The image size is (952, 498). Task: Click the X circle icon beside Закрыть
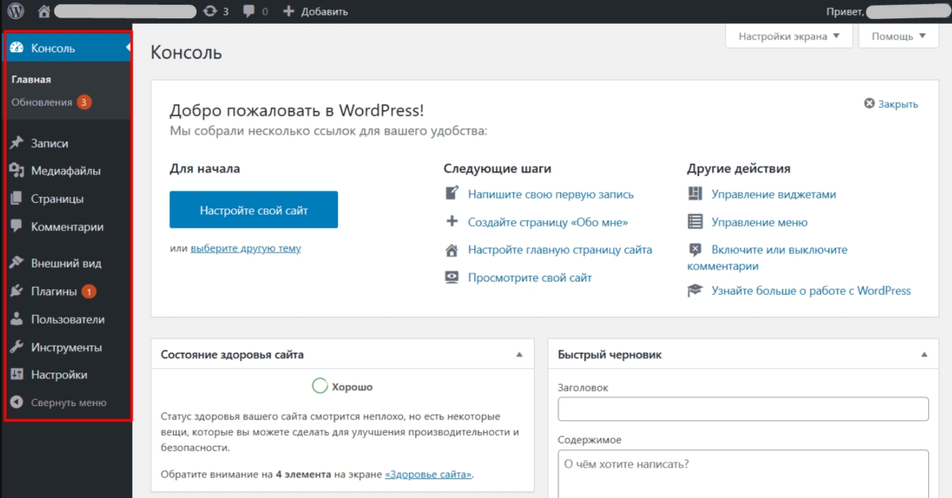(869, 104)
